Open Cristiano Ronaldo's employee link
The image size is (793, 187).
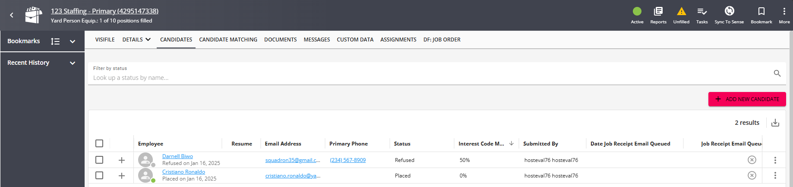pos(183,172)
